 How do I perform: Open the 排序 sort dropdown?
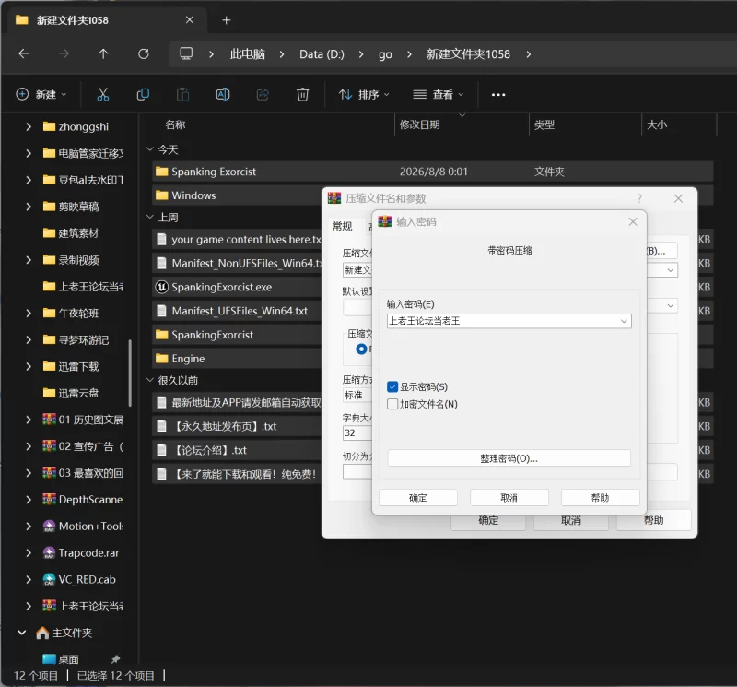click(x=364, y=95)
